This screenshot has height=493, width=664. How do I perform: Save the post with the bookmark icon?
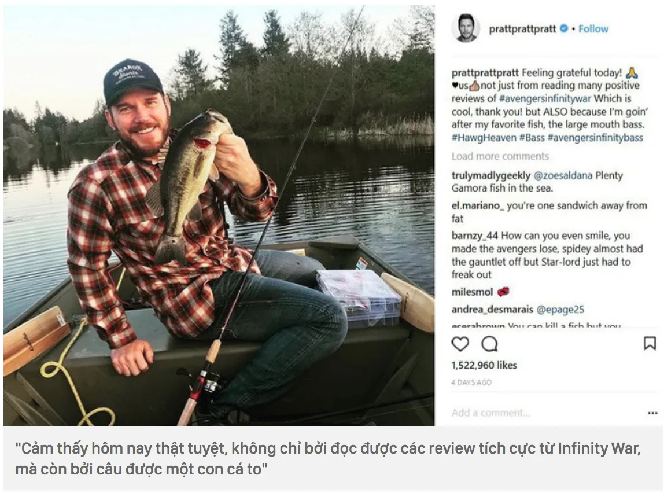pos(650,344)
